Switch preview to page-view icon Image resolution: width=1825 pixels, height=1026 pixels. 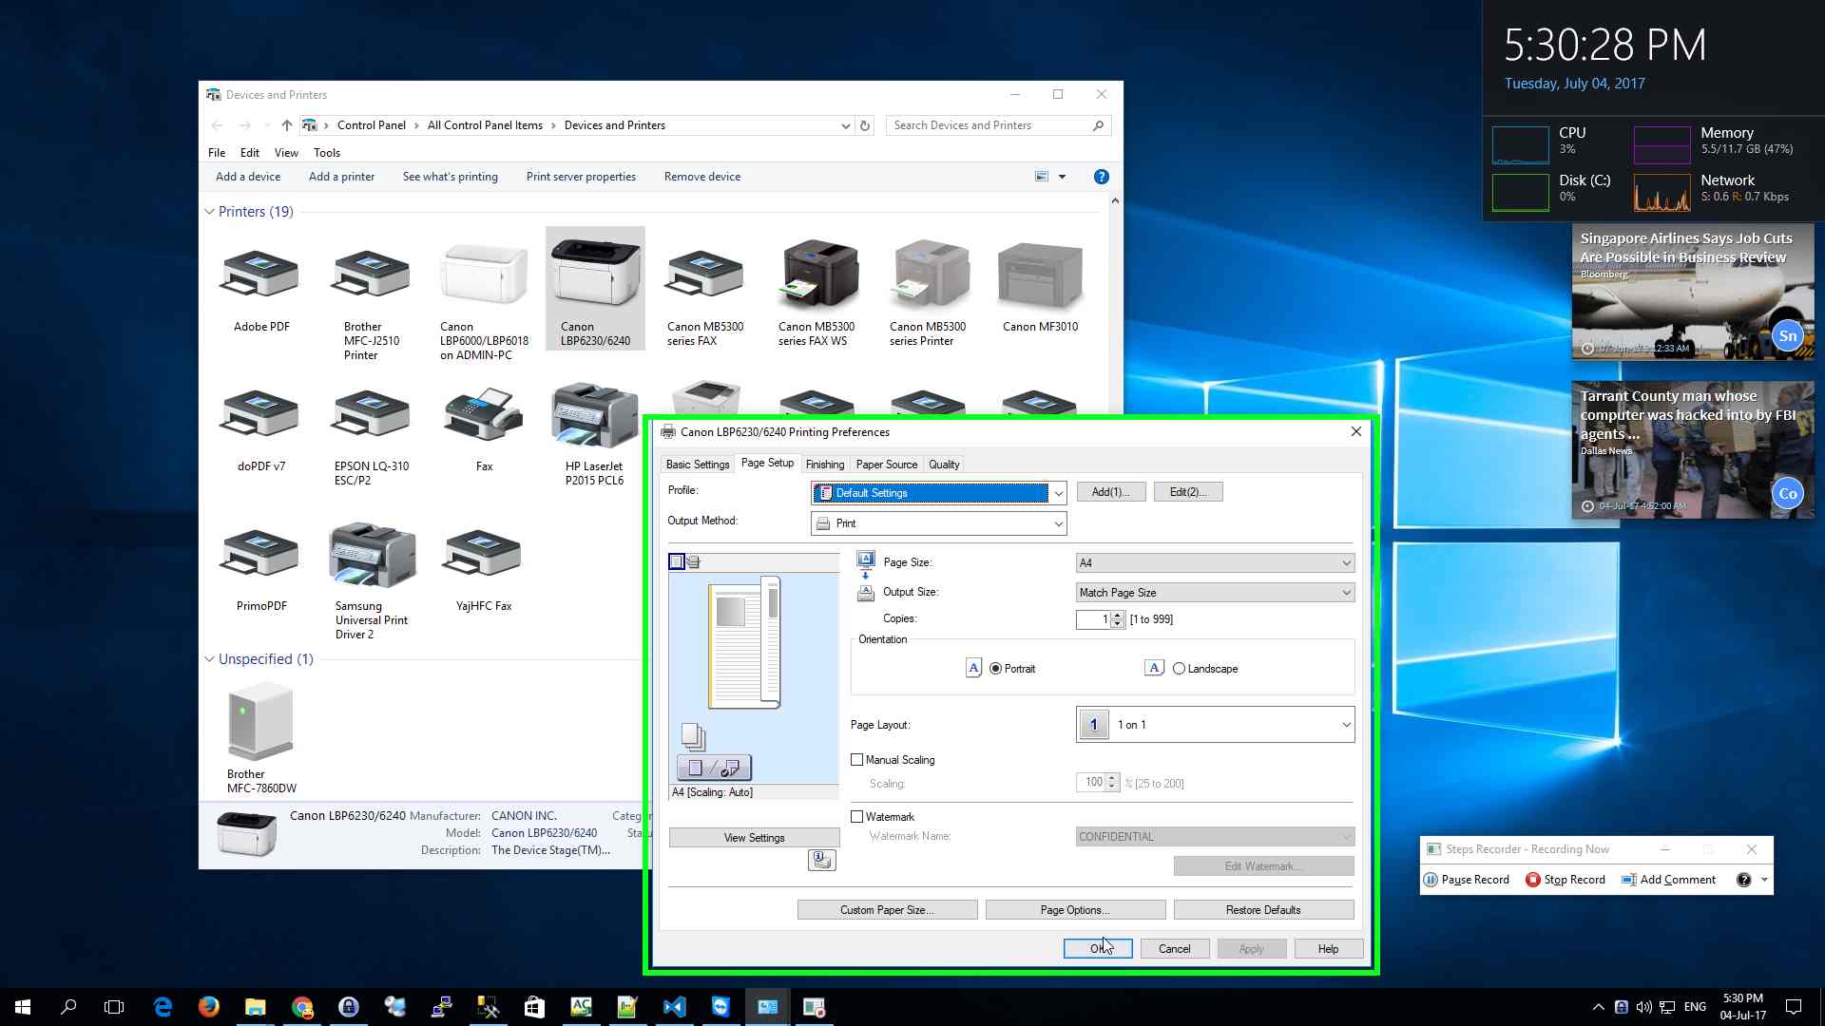click(x=677, y=562)
